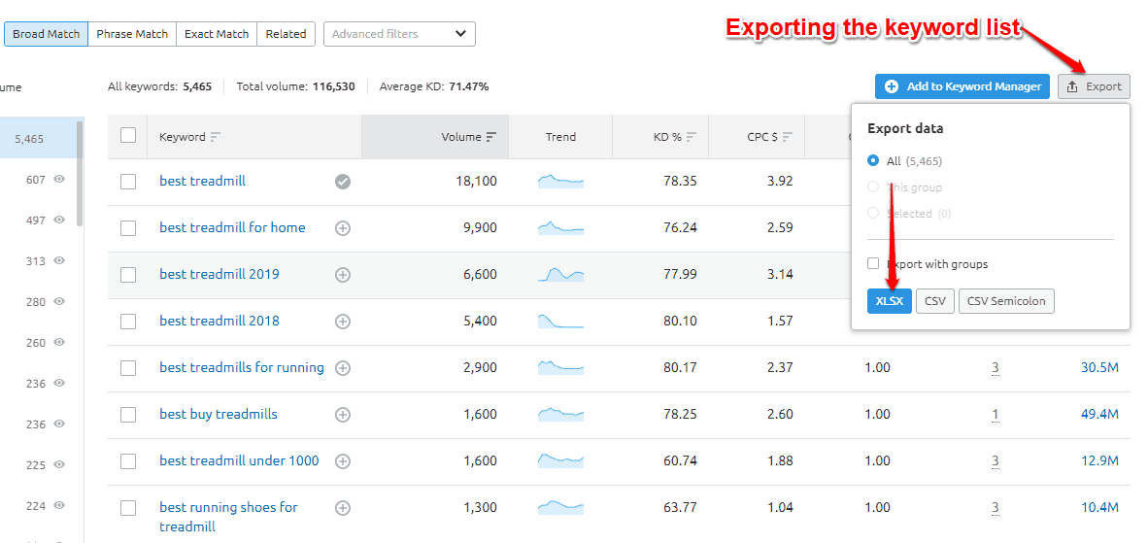Screen dimensions: 1148x543
Task: Sort by CPC $ column header icon
Action: tap(787, 137)
